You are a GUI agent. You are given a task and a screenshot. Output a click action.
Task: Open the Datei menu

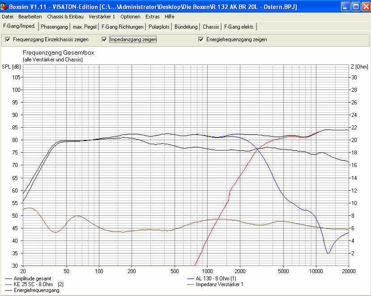8,17
